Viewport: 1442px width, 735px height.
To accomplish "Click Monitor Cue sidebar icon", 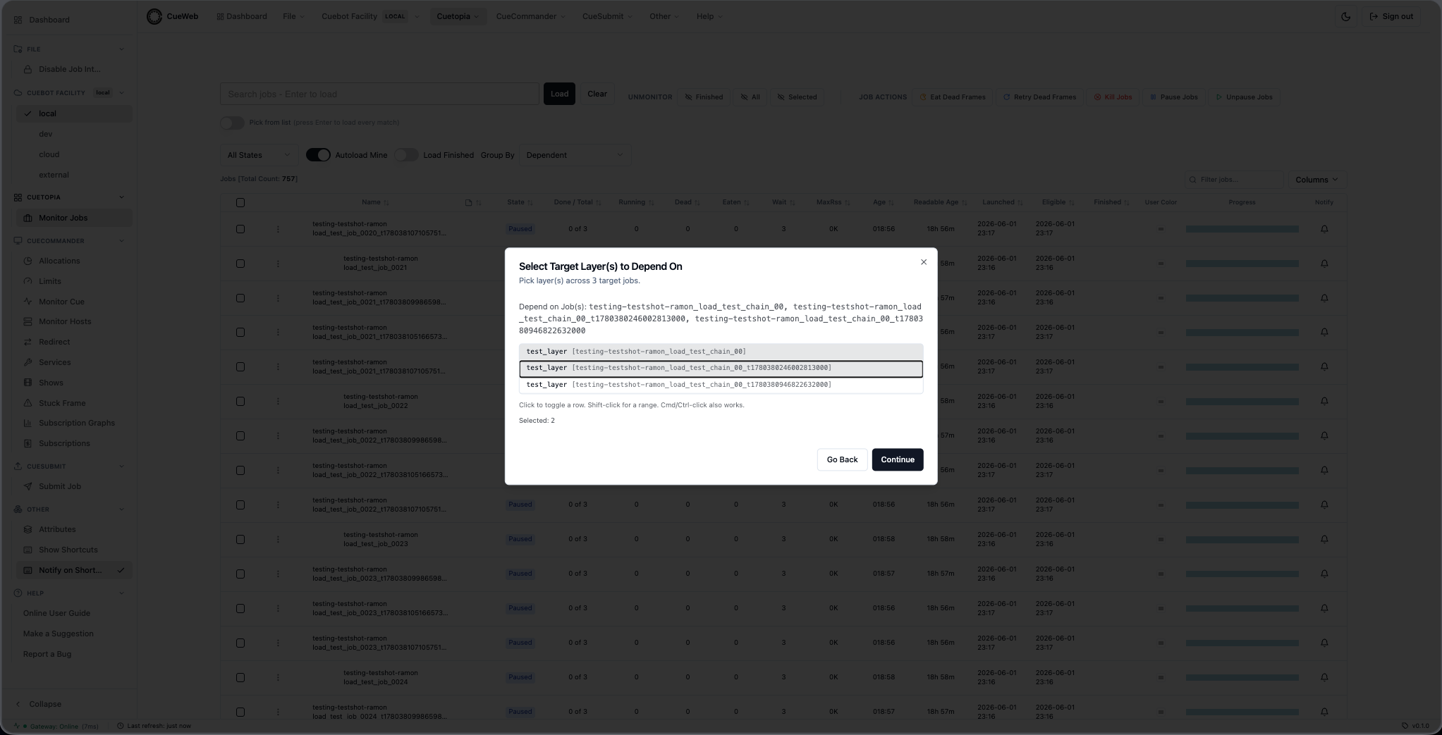I will [x=28, y=302].
